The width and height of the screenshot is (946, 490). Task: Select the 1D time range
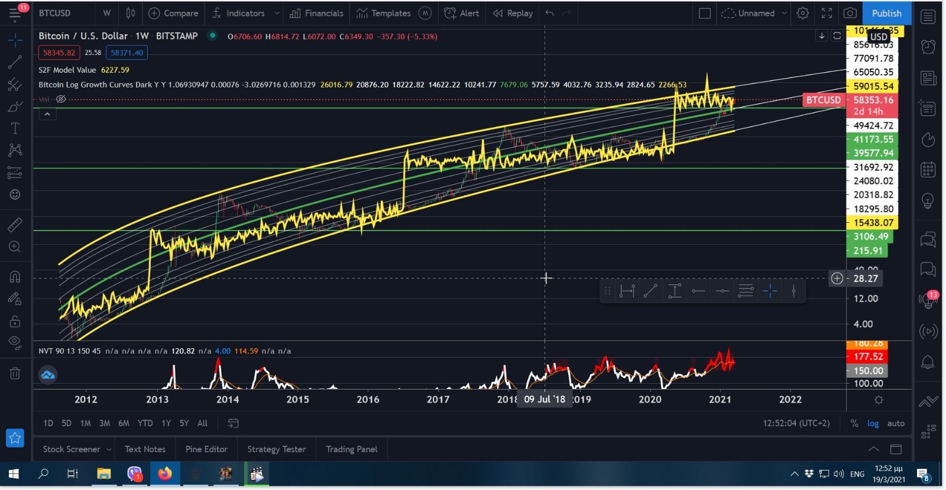pyautogui.click(x=48, y=423)
